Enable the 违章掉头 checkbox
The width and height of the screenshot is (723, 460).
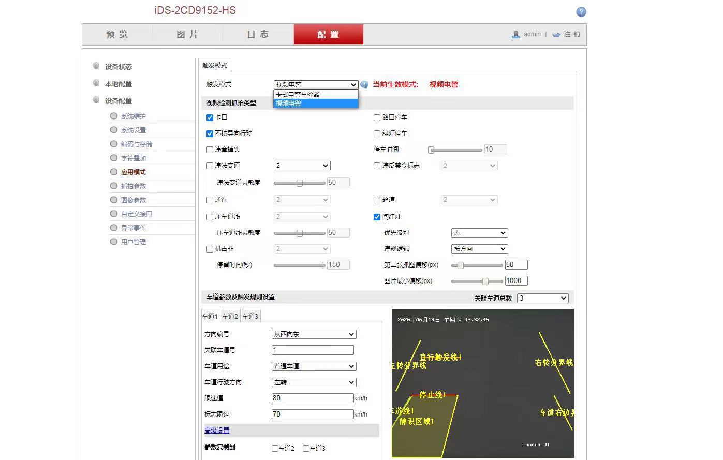click(210, 150)
